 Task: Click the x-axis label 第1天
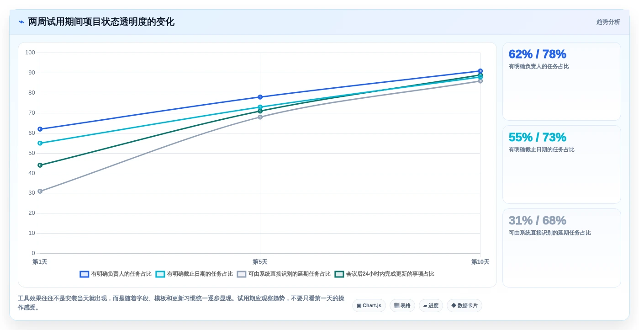pyautogui.click(x=40, y=262)
